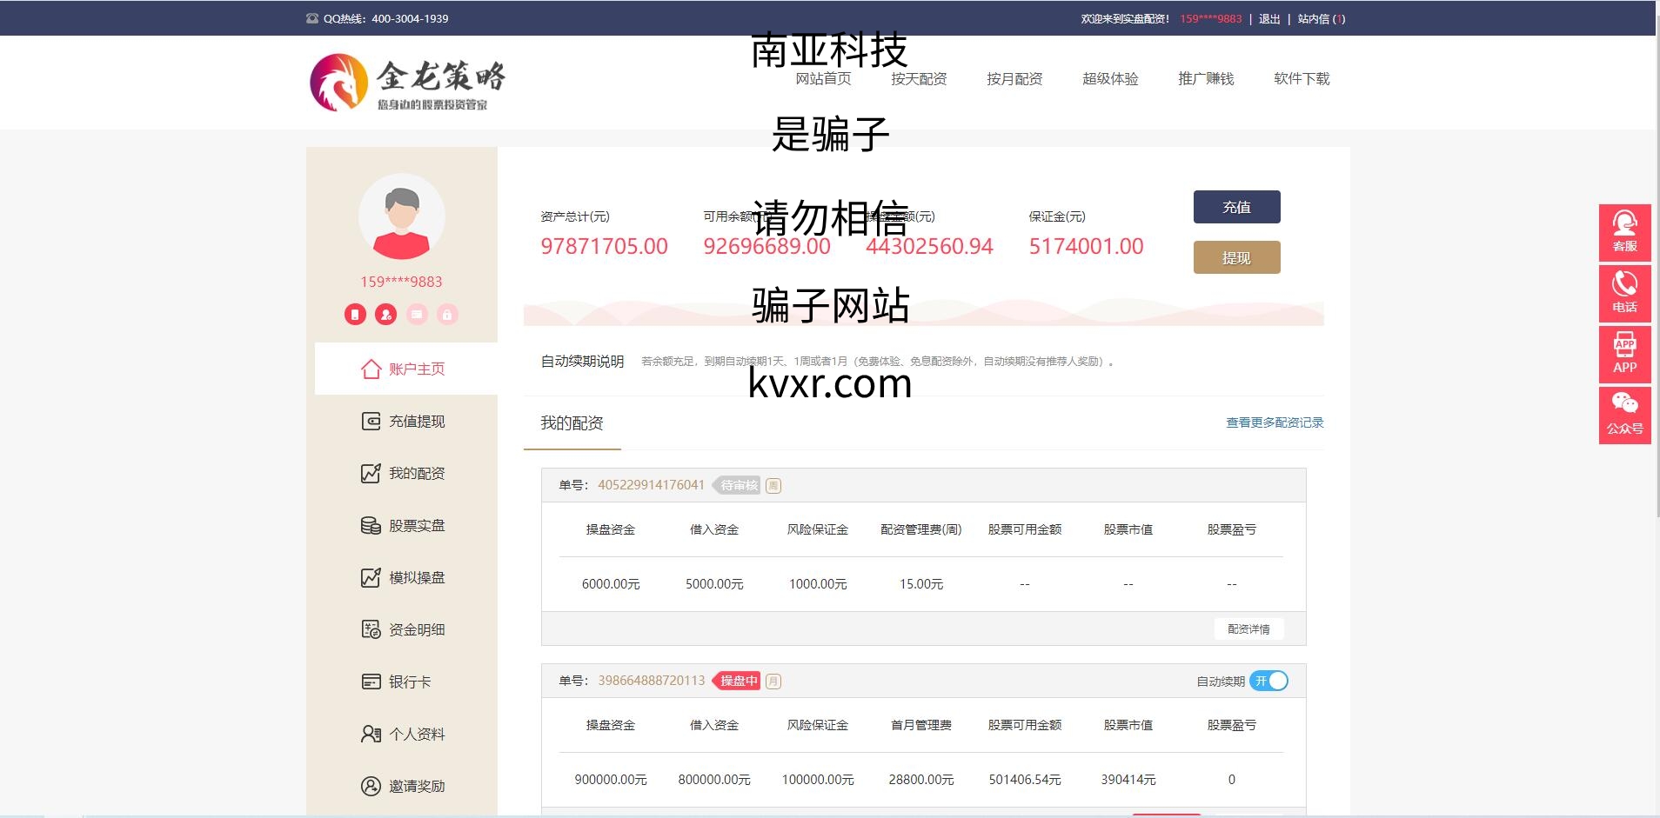1660x818 pixels.
Task: Click the phone verification badge icon
Action: [x=355, y=315]
